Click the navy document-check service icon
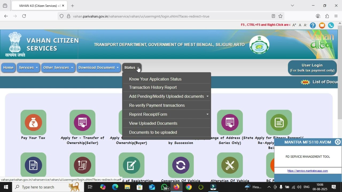The image size is (342, 192). pos(33,165)
